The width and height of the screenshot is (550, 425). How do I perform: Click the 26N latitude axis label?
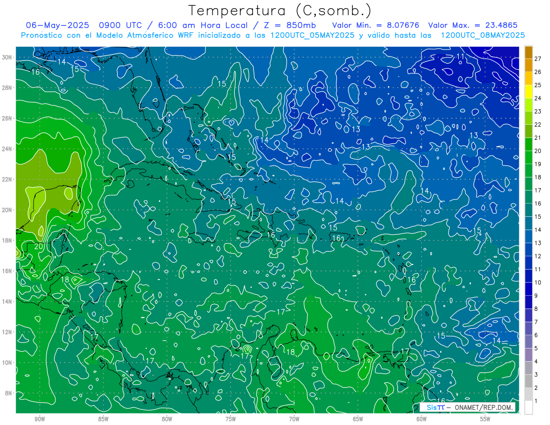[x=6, y=118]
